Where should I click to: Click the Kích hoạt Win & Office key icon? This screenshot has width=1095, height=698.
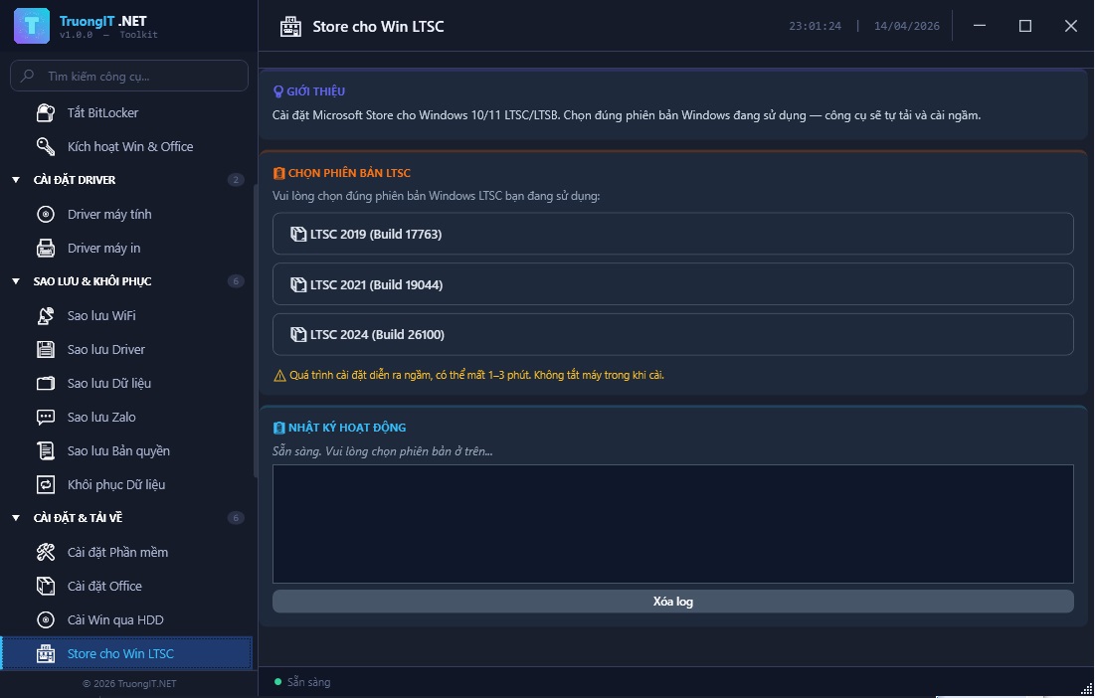coord(46,146)
